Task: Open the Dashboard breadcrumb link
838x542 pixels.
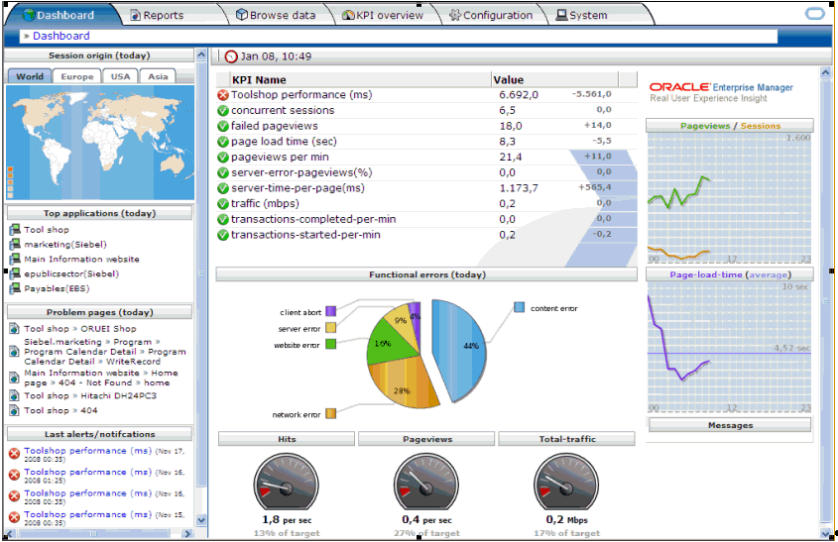Action: [60, 36]
